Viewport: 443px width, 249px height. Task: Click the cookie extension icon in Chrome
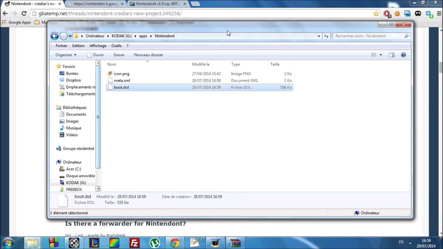tap(397, 13)
